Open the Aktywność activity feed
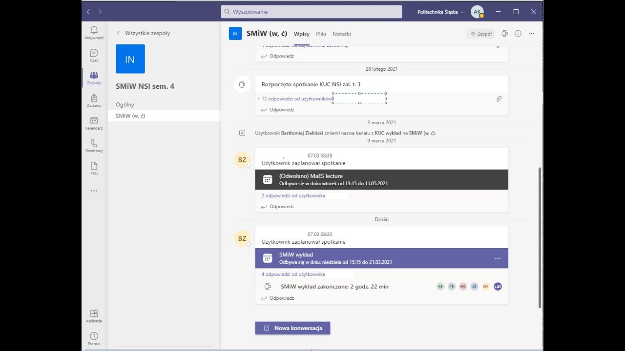625x351 pixels. (94, 33)
